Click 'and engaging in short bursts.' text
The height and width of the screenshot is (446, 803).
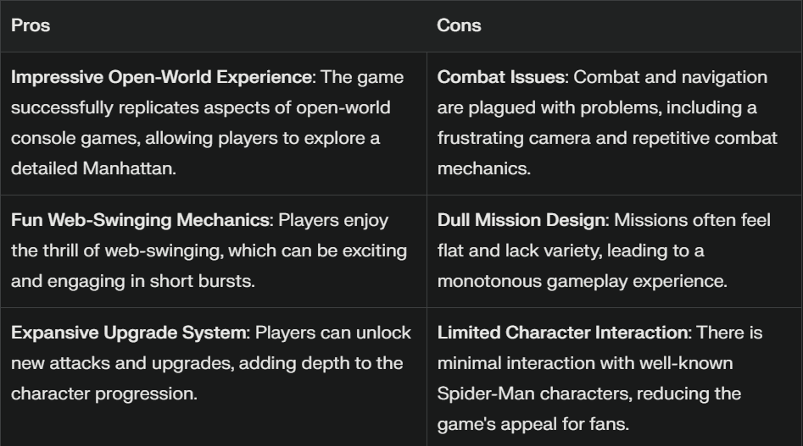[x=133, y=282]
